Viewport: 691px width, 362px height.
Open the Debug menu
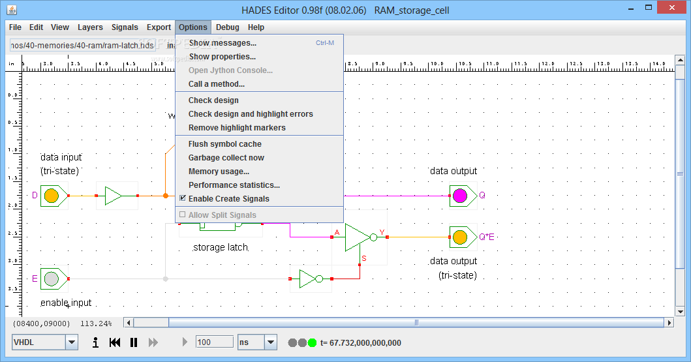(227, 27)
